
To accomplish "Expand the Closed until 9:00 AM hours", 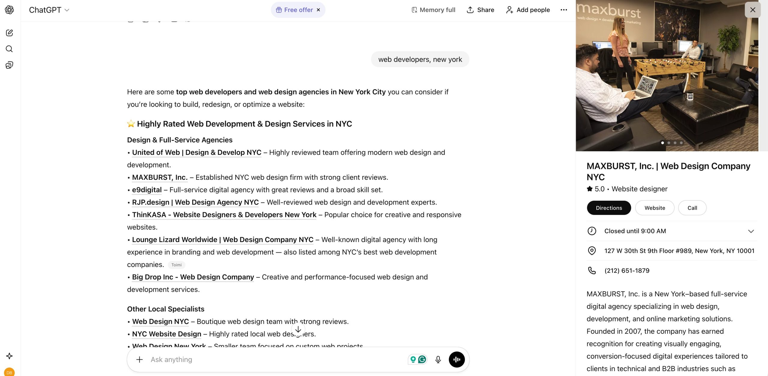I will 751,231.
